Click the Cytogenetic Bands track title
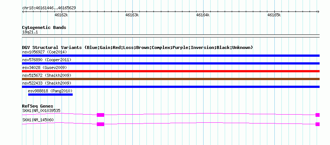 44,27
